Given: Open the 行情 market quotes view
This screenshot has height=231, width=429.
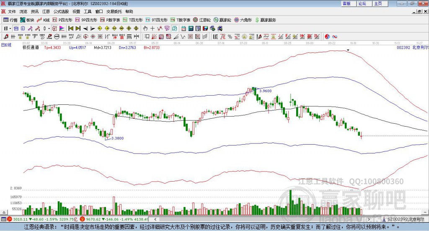Looking at the screenshot, I should coord(10,20).
